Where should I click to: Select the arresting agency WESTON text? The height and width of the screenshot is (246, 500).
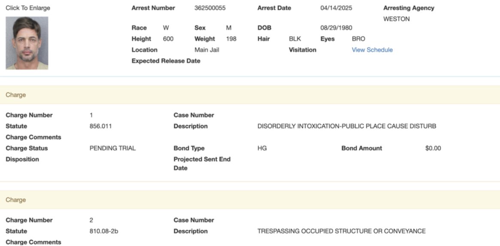pos(396,19)
